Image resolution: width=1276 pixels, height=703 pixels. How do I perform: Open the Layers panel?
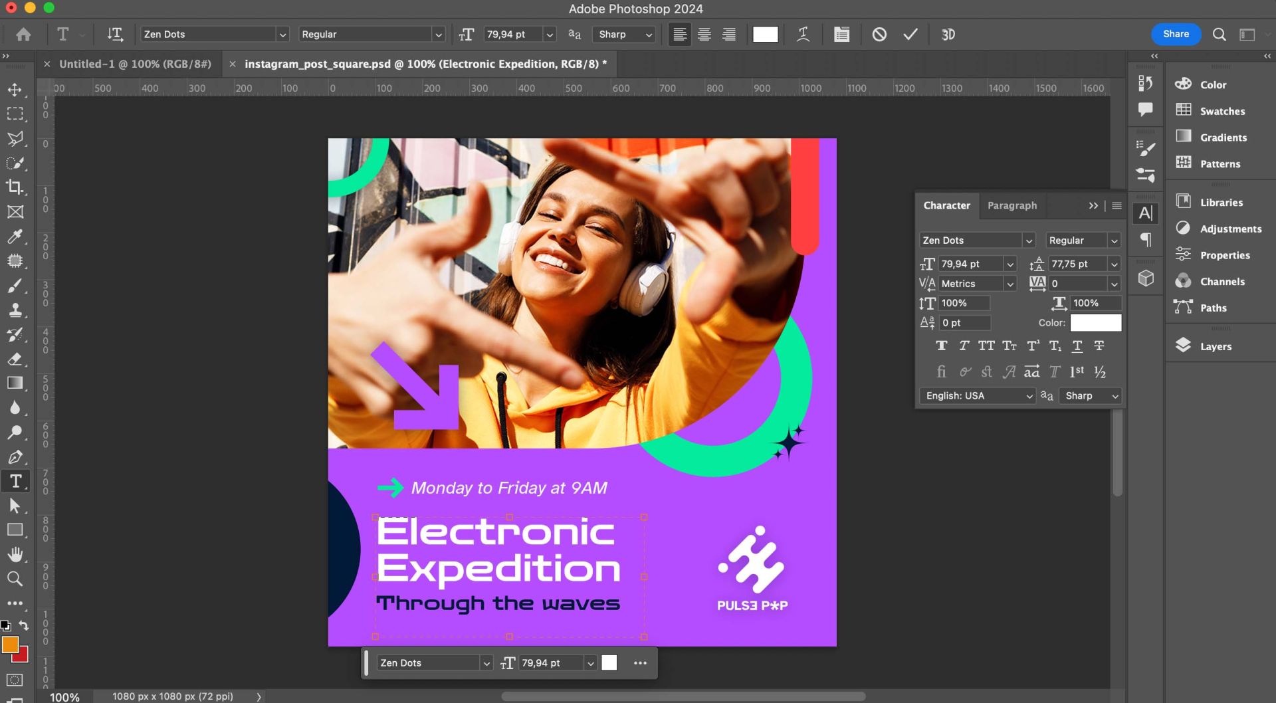click(1215, 346)
